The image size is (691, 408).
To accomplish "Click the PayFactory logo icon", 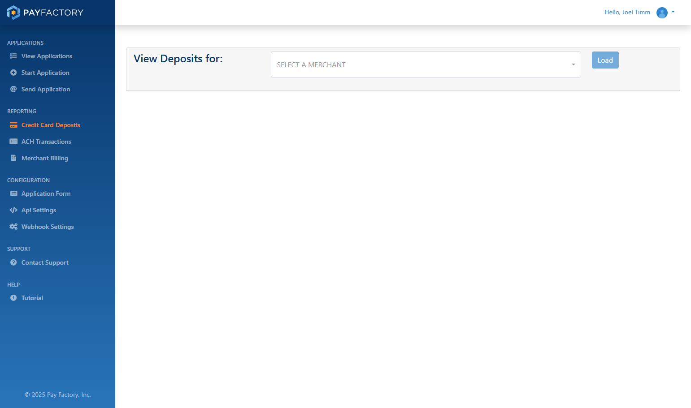I will coord(13,13).
